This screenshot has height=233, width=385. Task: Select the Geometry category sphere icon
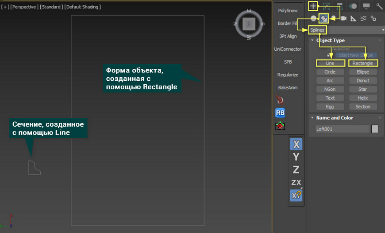coord(313,19)
